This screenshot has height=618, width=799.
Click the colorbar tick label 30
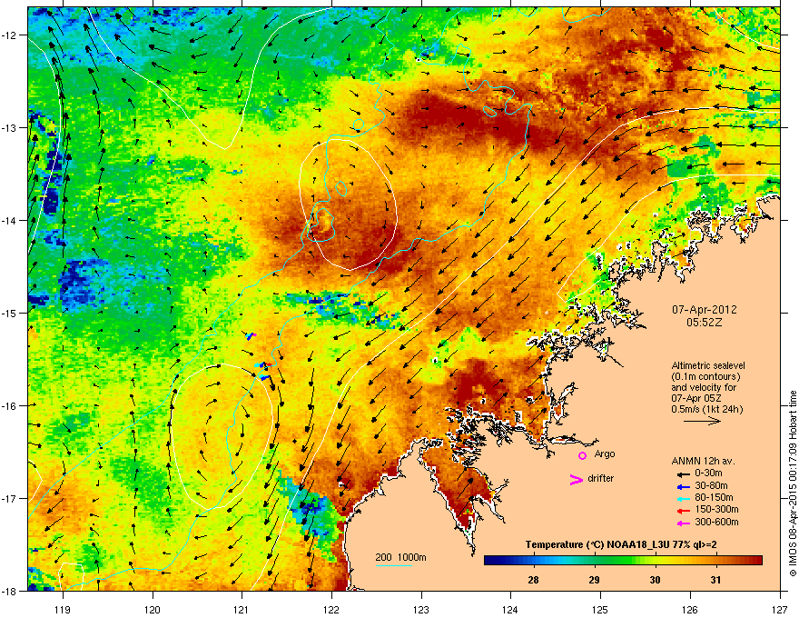pyautogui.click(x=655, y=580)
